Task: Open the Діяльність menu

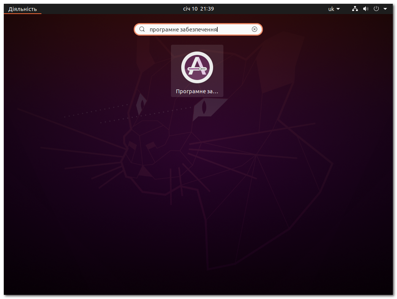Action: click(x=22, y=8)
